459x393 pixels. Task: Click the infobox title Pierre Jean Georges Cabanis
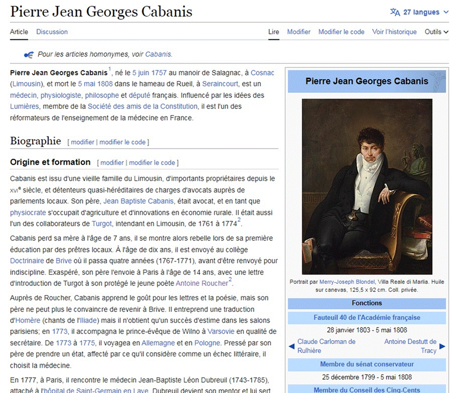coord(367,81)
